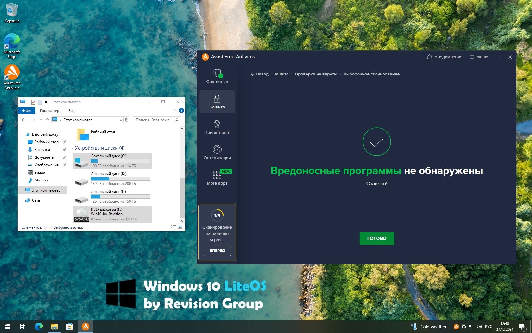This screenshot has height=333, width=532.
Task: Click the refresh button in Explorer address bar
Action: pos(127,120)
